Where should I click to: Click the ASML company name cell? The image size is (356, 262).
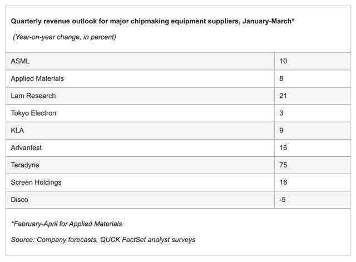(20, 61)
